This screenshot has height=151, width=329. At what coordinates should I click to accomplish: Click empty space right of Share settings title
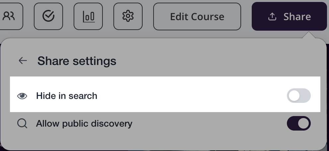216,61
